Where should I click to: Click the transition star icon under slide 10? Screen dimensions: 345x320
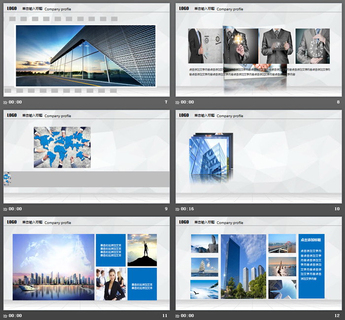pyautogui.click(x=177, y=209)
